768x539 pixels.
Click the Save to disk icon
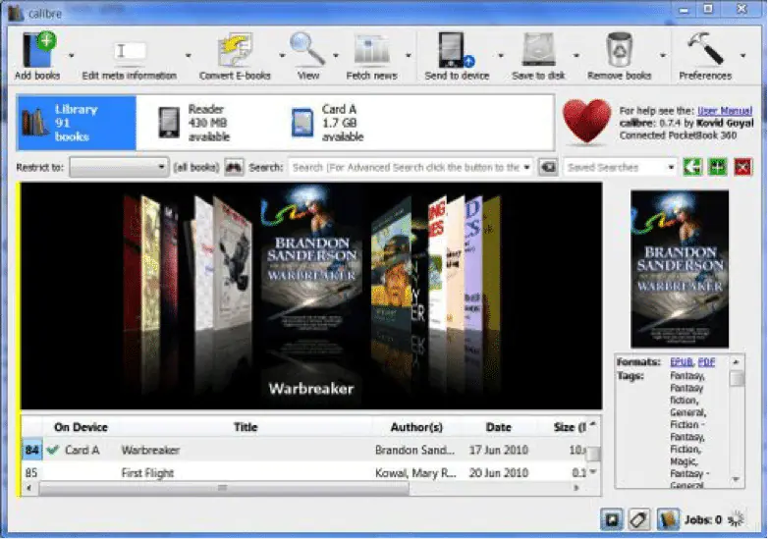tap(538, 49)
